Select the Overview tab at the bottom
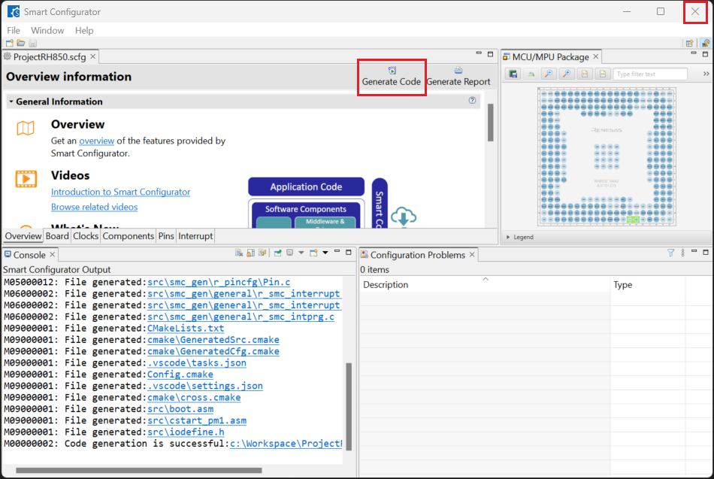The image size is (714, 479). (23, 236)
